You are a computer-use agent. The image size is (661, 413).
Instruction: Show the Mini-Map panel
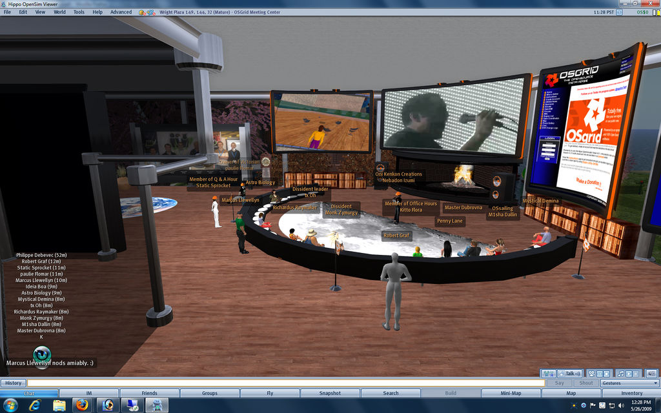pos(511,393)
